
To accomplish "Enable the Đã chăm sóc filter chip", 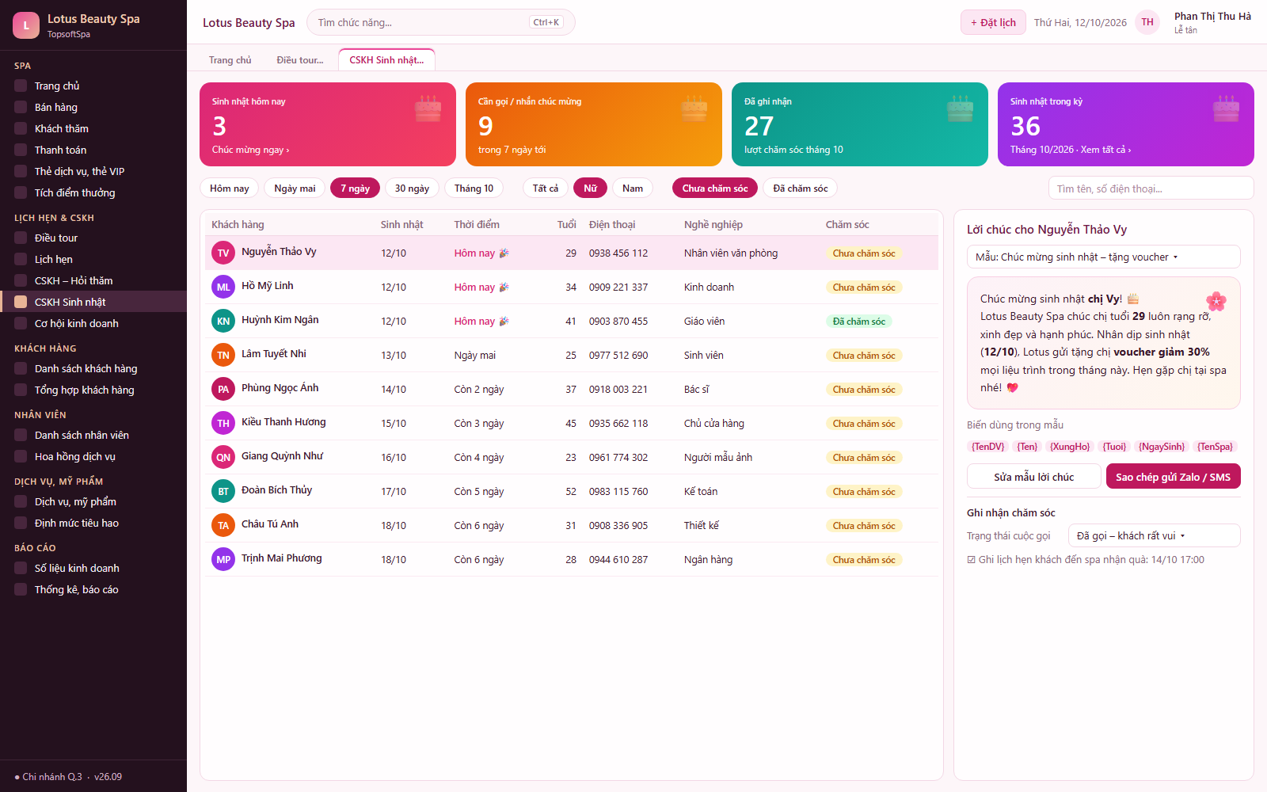I will coord(800,188).
